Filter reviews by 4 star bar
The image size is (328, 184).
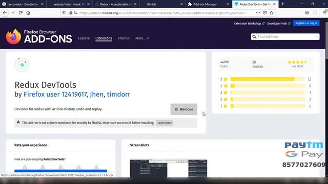tap(268, 86)
